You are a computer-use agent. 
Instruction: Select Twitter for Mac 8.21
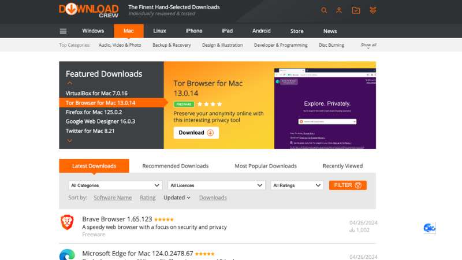90,131
